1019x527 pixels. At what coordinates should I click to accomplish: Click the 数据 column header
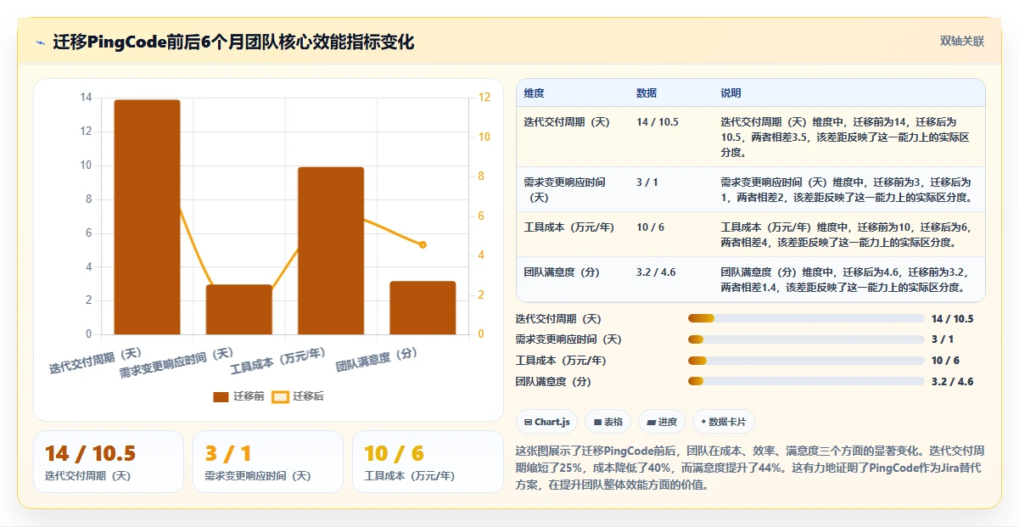click(647, 93)
